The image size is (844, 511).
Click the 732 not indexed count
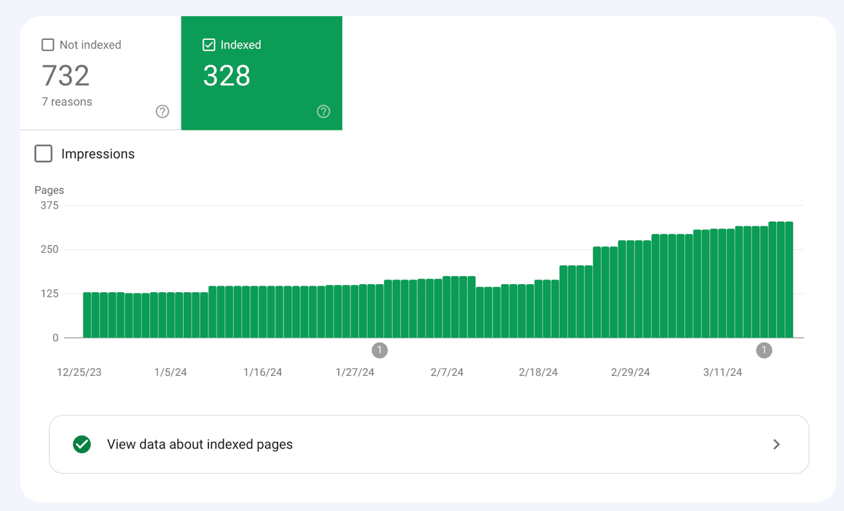(65, 76)
